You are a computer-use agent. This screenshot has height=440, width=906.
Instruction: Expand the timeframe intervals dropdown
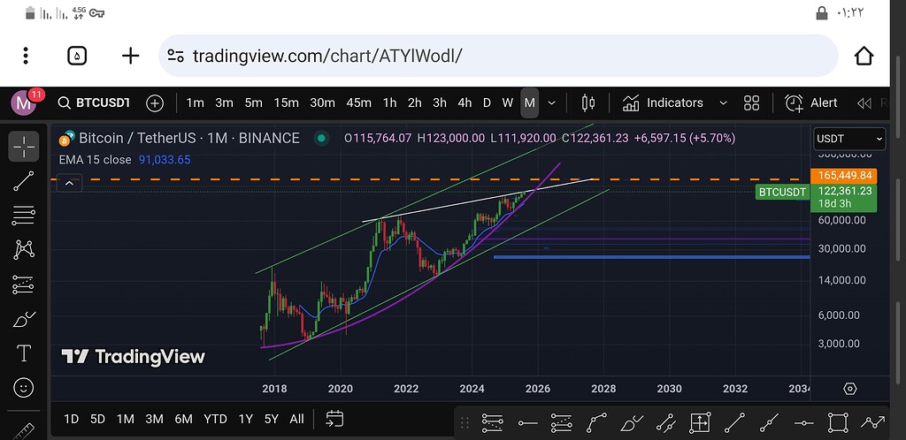coord(552,103)
